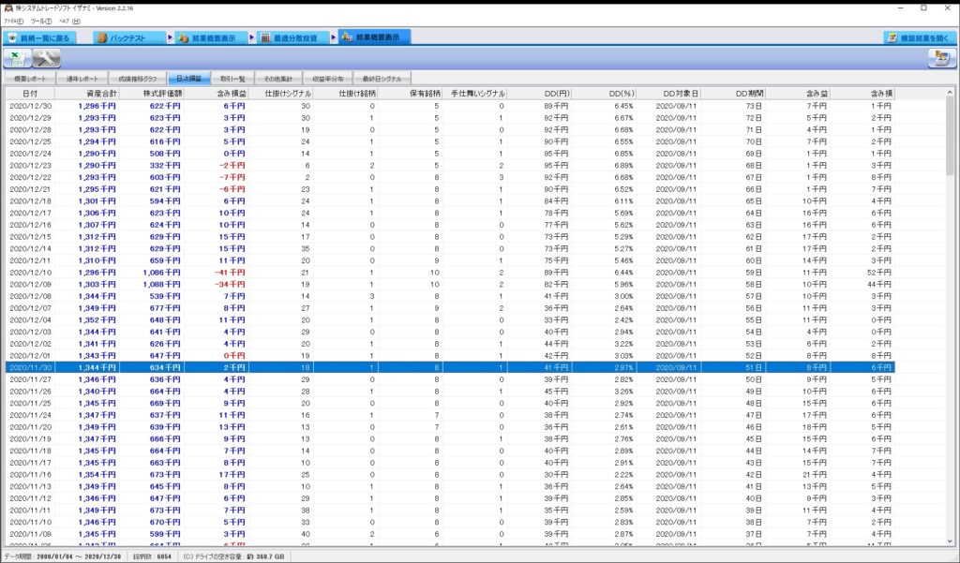Click the icon beside 検証結果を開く
Image resolution: width=960 pixels, height=563 pixels.
coord(893,37)
